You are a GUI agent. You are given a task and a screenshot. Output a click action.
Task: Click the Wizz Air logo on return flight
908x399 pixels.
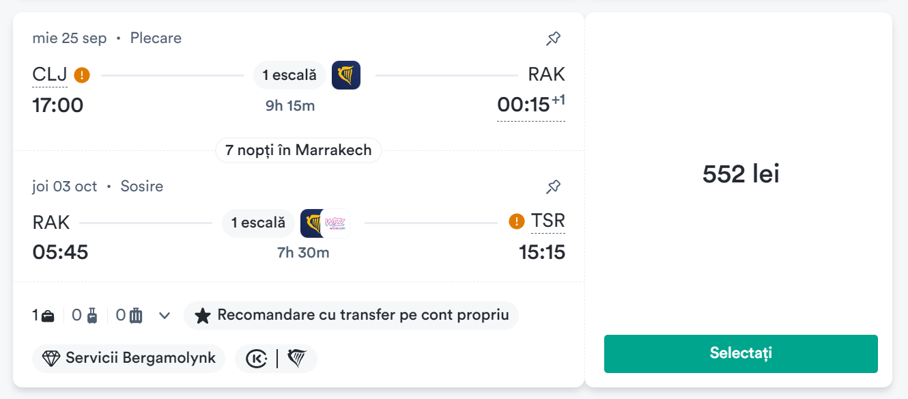click(335, 223)
